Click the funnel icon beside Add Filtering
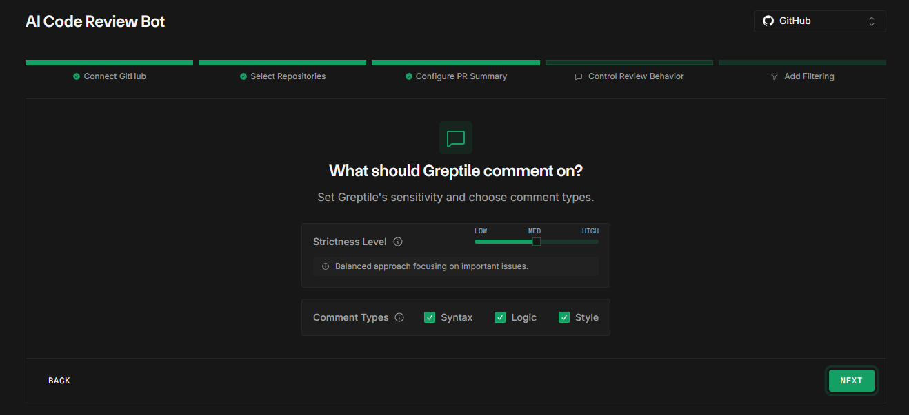The height and width of the screenshot is (415, 909). [x=775, y=76]
